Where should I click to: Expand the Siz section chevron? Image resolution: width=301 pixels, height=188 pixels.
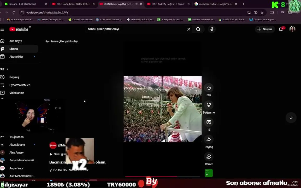click(7, 69)
